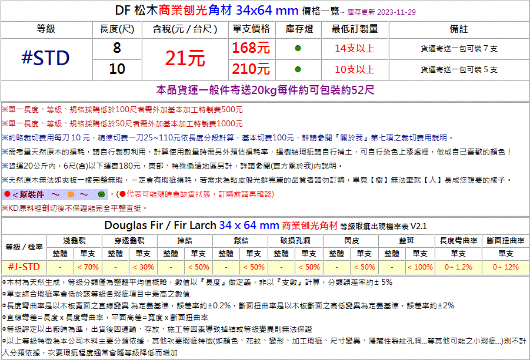Click the red dot in stock legend

tap(6, 194)
